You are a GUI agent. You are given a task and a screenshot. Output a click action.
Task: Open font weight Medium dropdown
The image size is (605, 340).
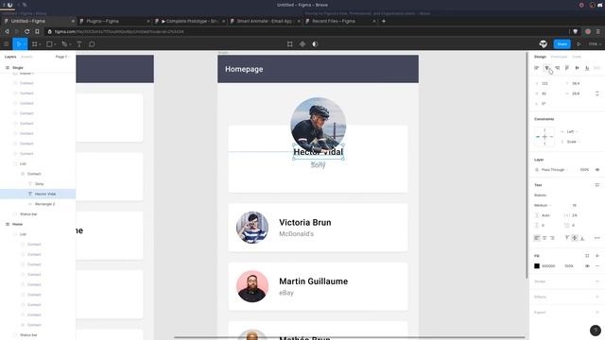pos(543,206)
